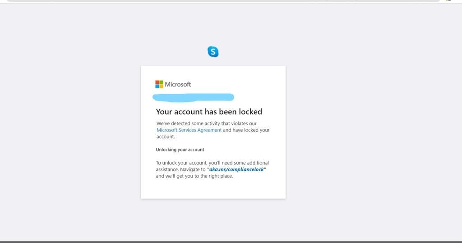Click the words "and have locked your"
Image resolution: width=462 pixels, height=243 pixels.
246,130
